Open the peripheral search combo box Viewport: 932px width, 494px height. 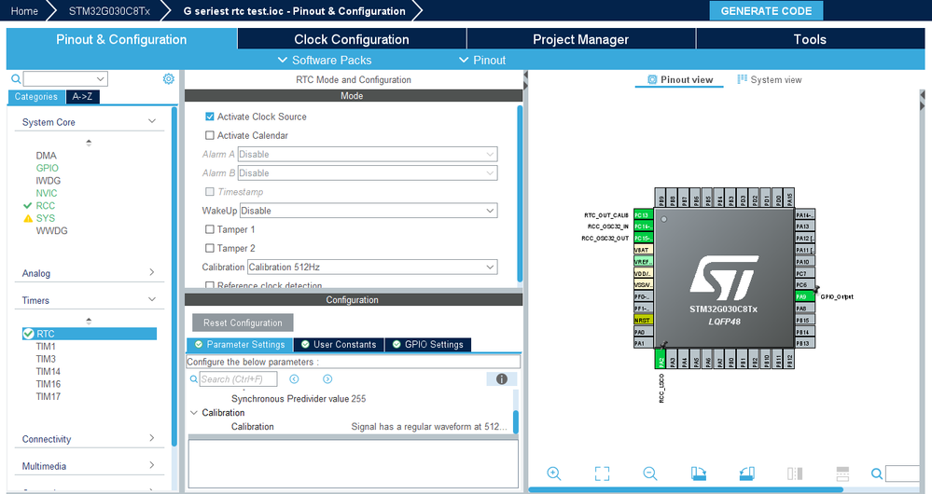tap(65, 78)
